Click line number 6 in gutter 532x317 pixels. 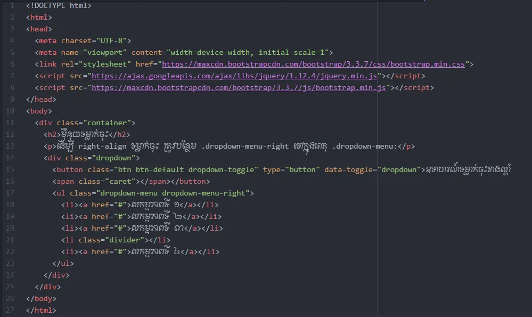click(12, 64)
